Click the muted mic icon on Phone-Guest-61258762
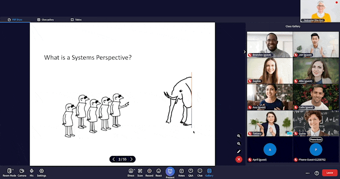 click(296, 160)
